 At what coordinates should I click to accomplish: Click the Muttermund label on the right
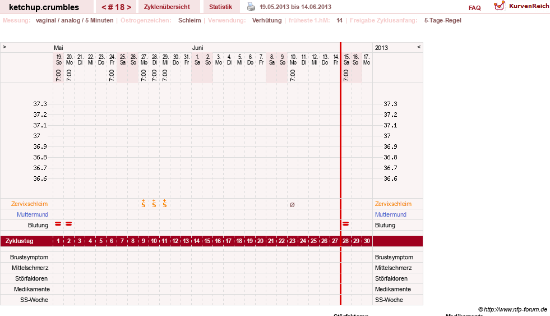click(391, 214)
